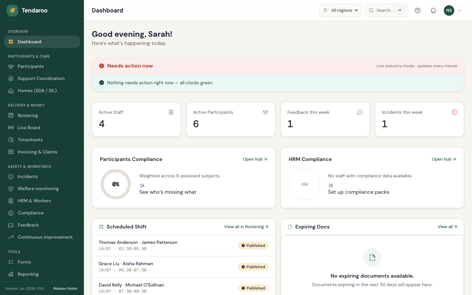The height and width of the screenshot is (295, 472).
Task: Click Published badge on Thomas Anderson shift
Action: [x=253, y=246]
